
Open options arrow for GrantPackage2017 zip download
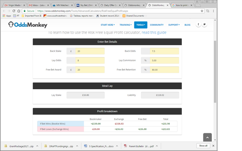coord(37,146)
